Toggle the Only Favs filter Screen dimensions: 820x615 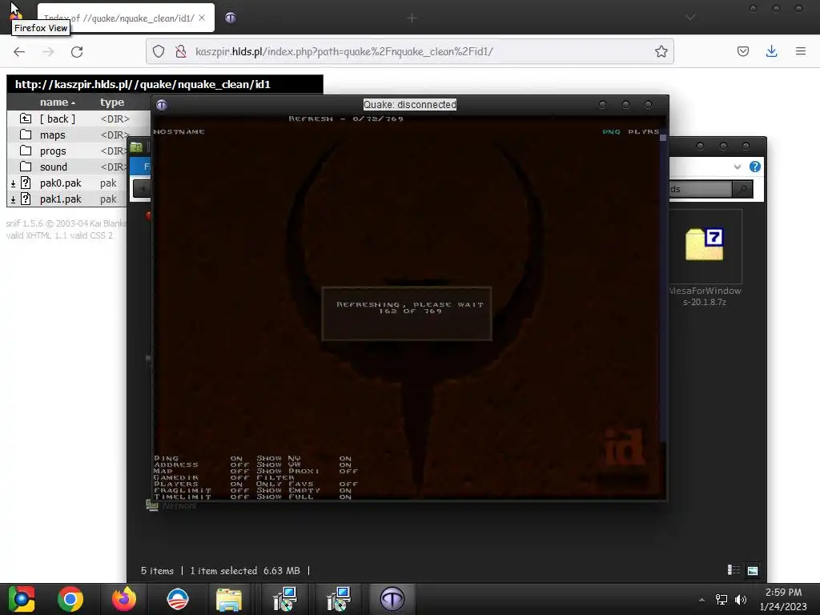coord(307,484)
